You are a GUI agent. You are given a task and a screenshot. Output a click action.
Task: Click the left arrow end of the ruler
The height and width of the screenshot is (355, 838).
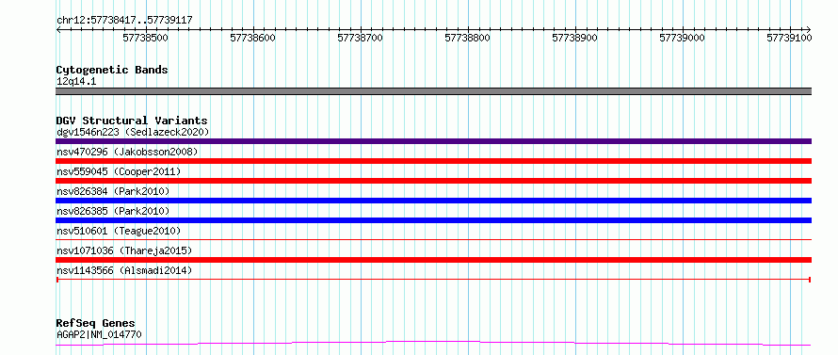tap(58, 29)
